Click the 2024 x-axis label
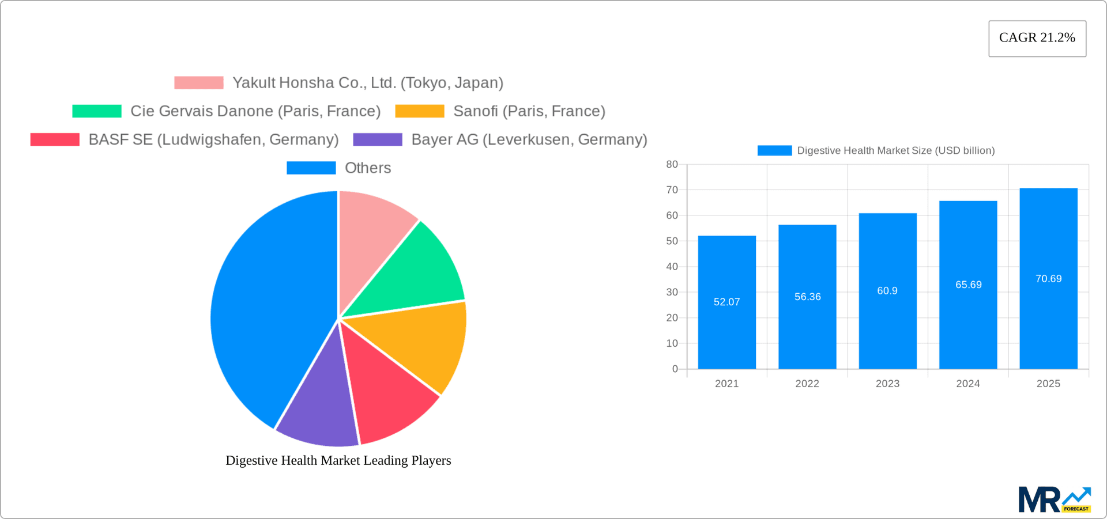 (x=968, y=384)
